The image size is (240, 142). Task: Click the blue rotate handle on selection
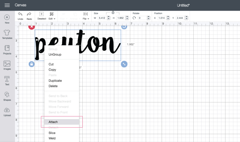pos(124,27)
